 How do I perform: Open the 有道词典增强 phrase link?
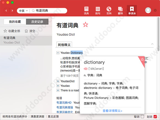65,107
